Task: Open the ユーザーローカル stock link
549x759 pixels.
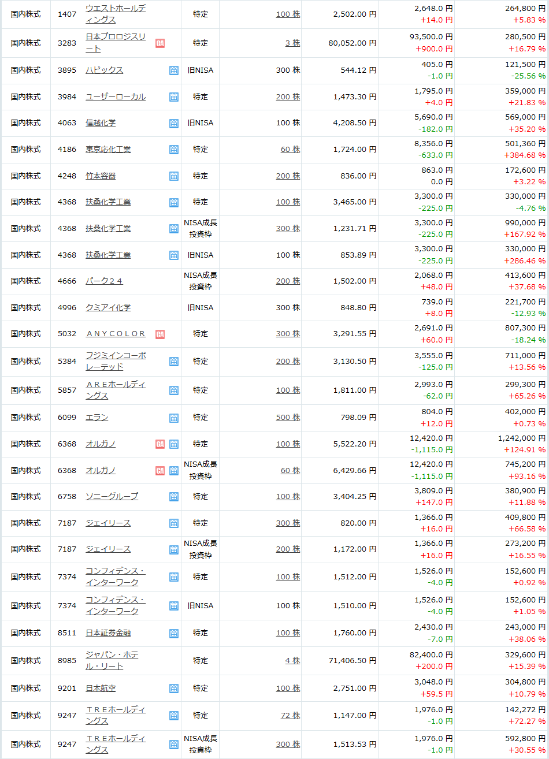Action: pyautogui.click(x=116, y=96)
